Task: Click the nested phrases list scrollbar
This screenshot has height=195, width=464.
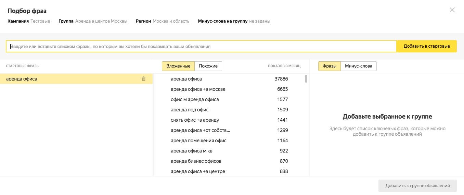Action: (x=306, y=79)
